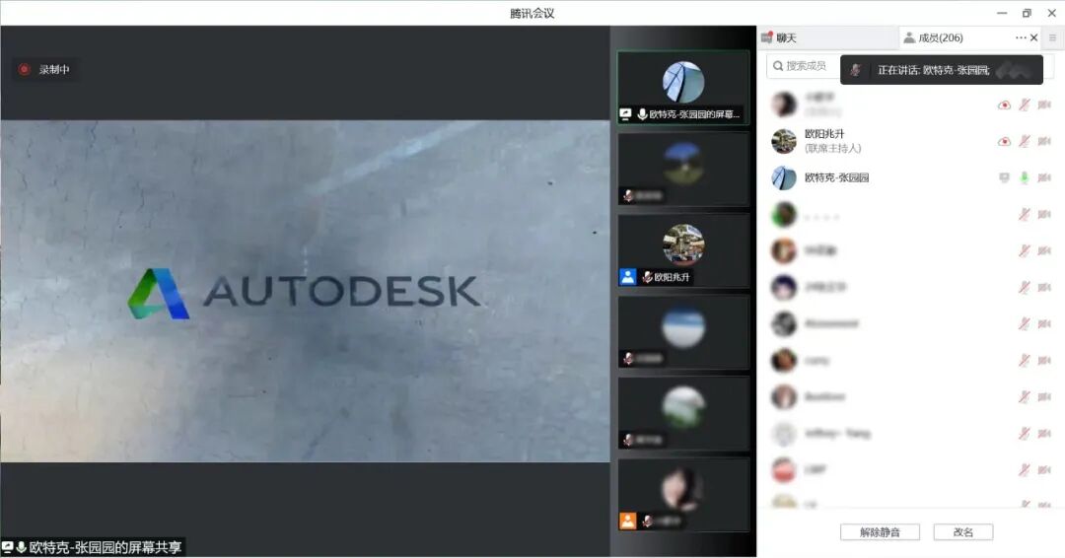Screen dimensions: 1065x558
Task: Click the Autodesk logo in shared screen
Action: 305,293
